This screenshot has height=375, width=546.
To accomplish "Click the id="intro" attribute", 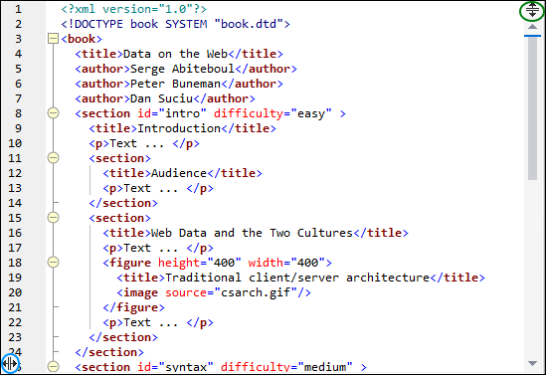I will [172, 113].
